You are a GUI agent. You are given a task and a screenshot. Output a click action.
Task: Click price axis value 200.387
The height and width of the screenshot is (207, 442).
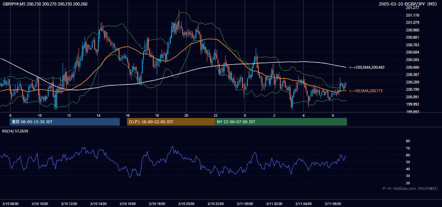413,75
